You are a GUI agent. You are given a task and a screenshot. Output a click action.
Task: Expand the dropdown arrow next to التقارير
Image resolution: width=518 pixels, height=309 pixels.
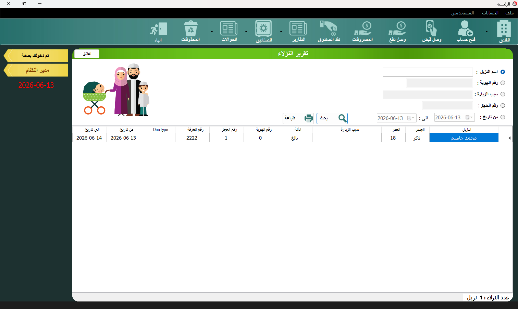(x=281, y=32)
